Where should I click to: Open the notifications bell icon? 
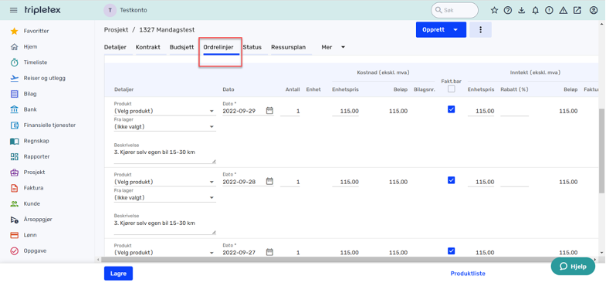pyautogui.click(x=535, y=11)
